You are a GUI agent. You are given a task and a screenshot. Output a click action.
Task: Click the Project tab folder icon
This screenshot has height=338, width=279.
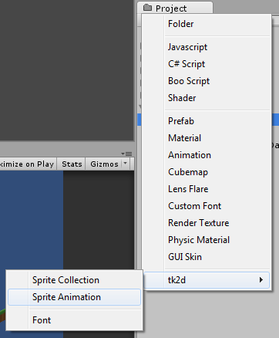click(147, 8)
